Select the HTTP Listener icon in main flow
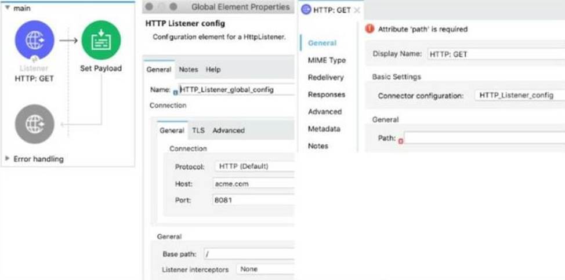Screen dimensions: 565x280 34,40
